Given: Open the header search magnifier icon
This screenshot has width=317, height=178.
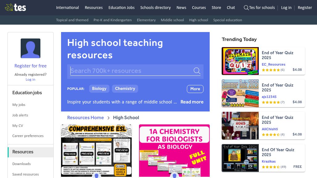Looking at the screenshot, I should point(246,8).
